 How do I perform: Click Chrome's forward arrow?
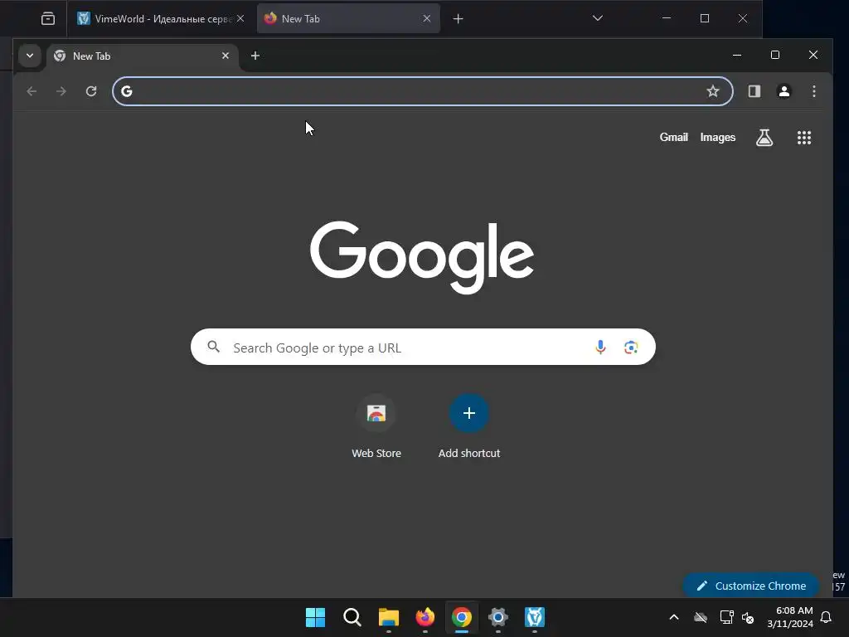tap(61, 91)
